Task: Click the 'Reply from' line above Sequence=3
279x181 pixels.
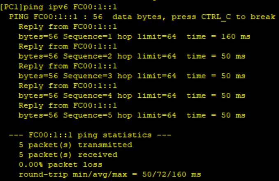Action: pyautogui.click(x=67, y=66)
